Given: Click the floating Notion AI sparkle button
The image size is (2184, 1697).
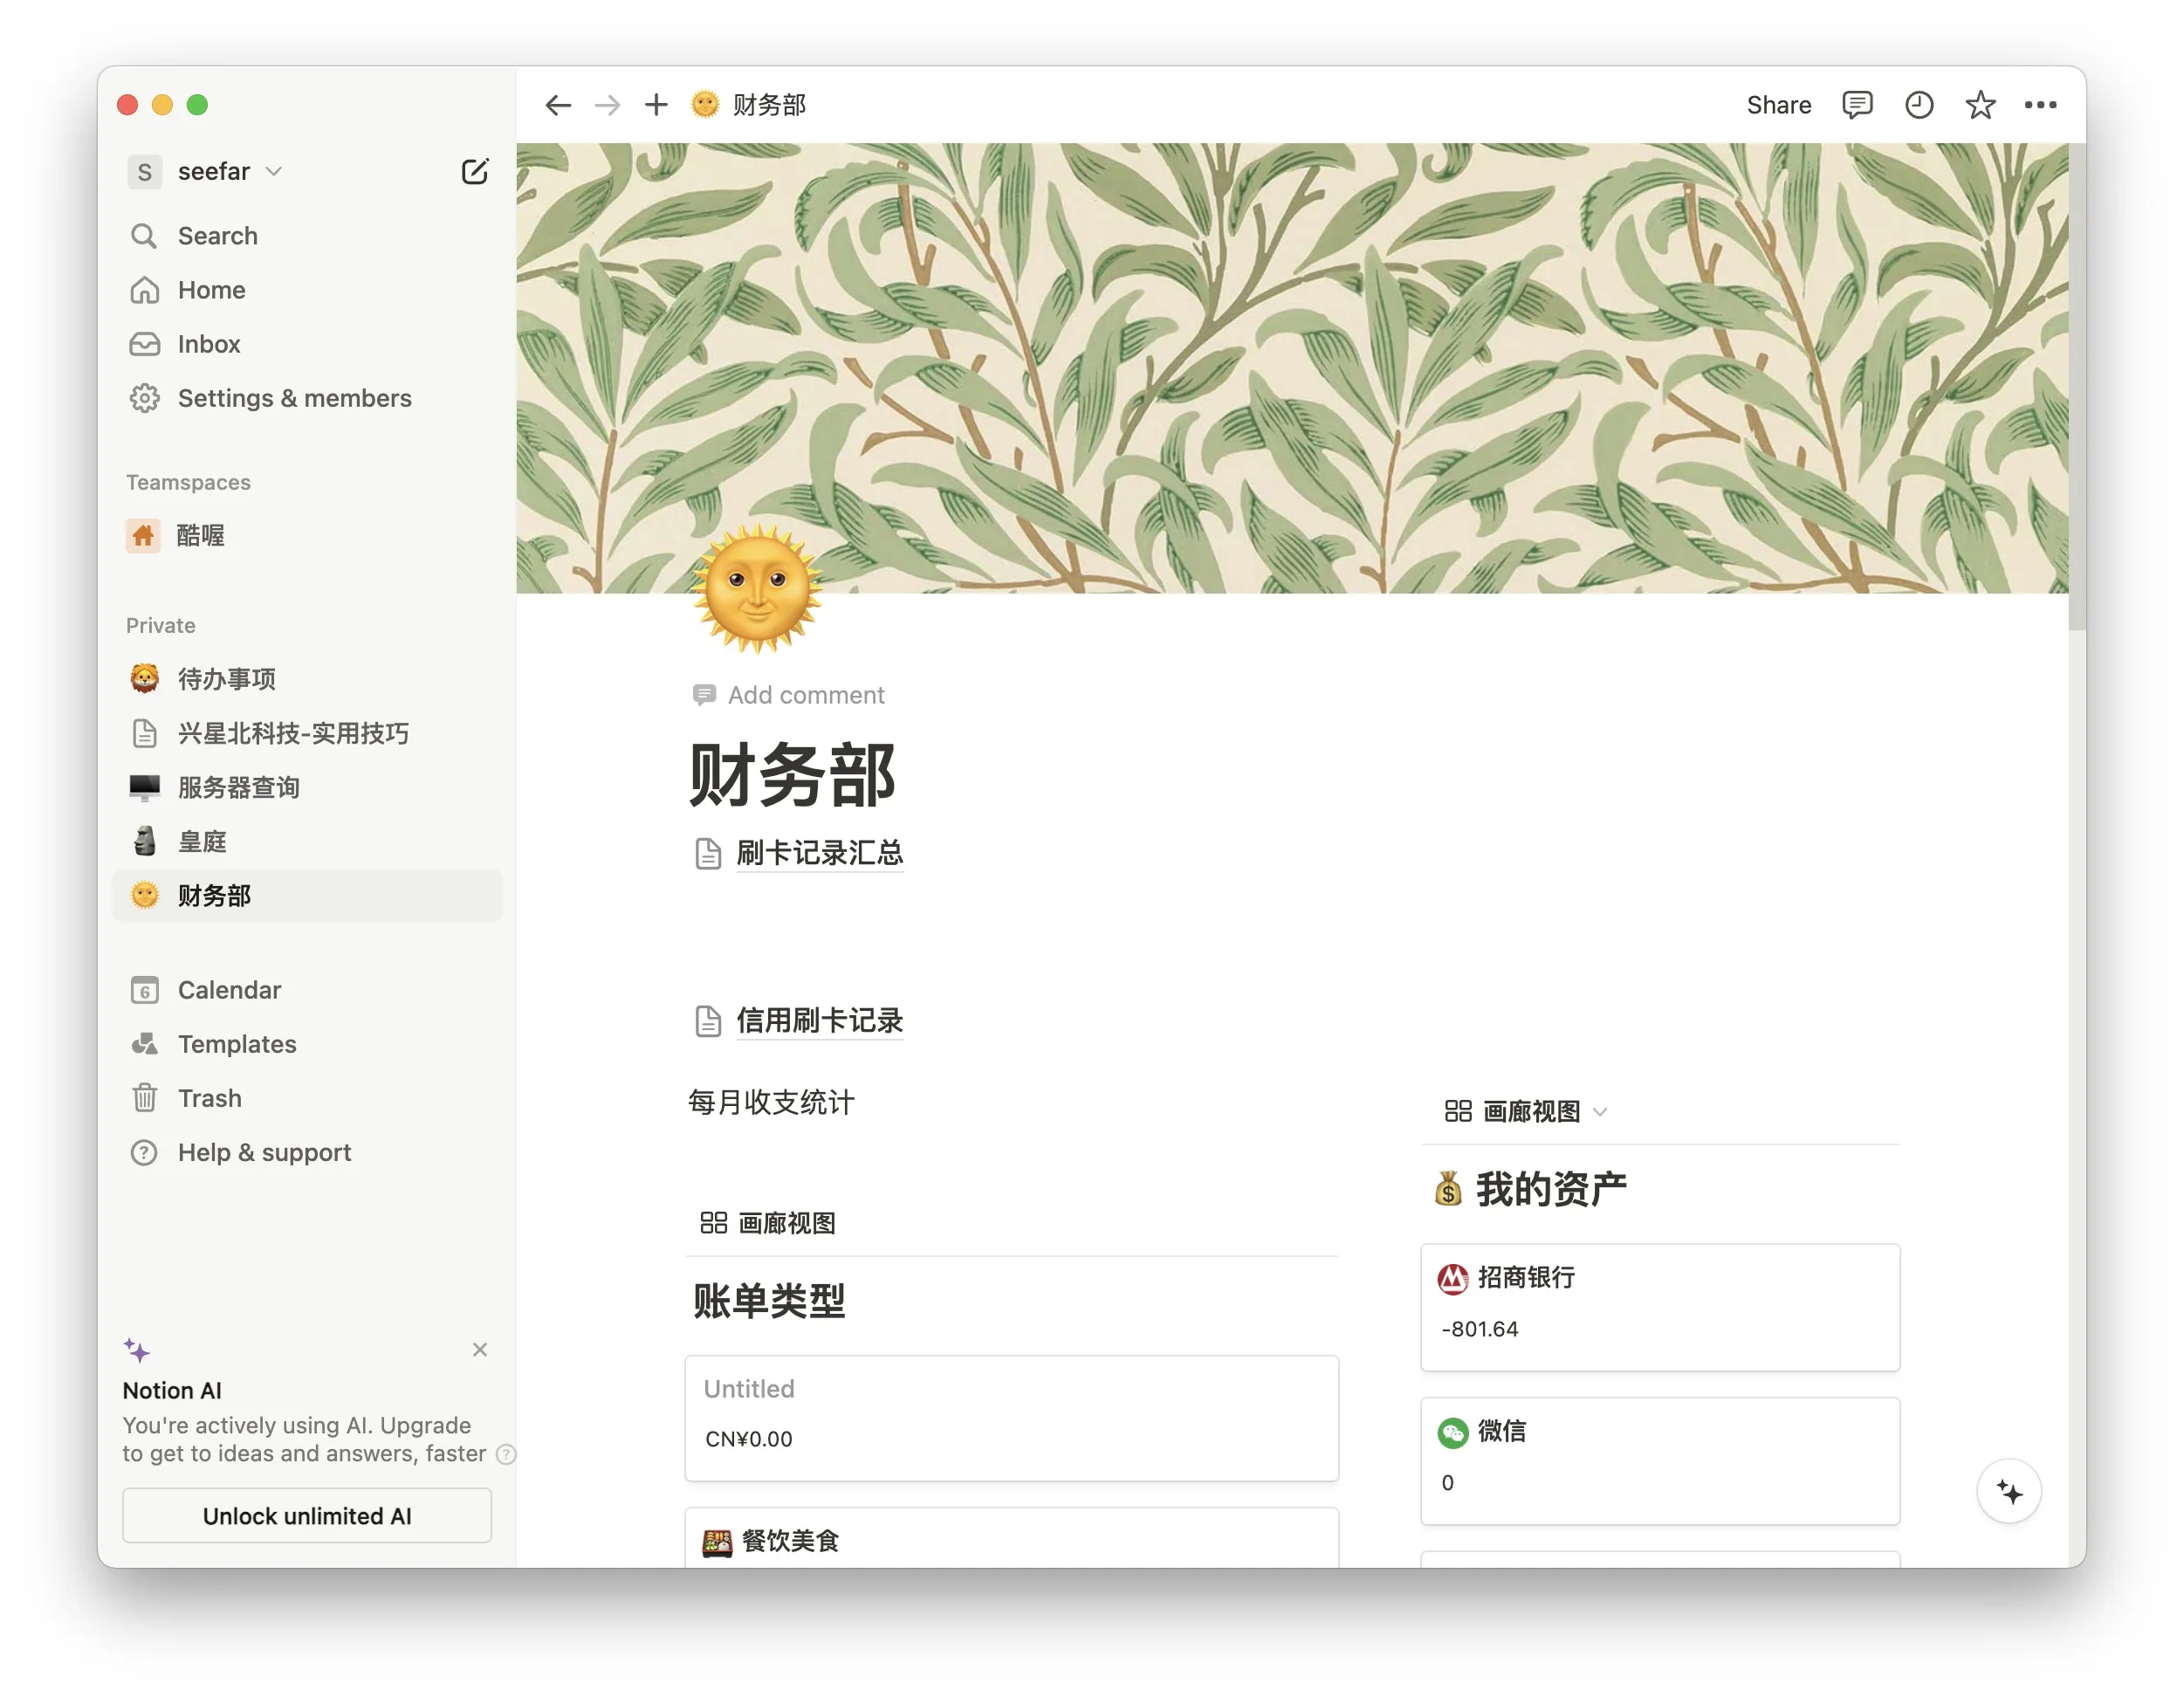Looking at the screenshot, I should [x=2009, y=1492].
